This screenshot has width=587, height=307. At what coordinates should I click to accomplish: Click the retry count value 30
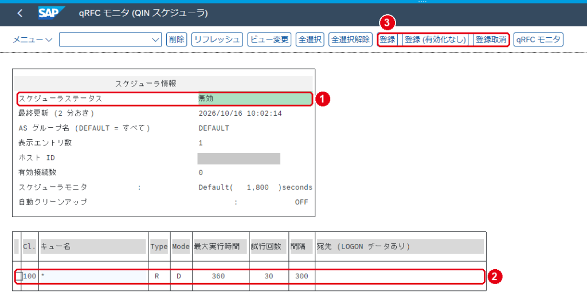tap(268, 276)
